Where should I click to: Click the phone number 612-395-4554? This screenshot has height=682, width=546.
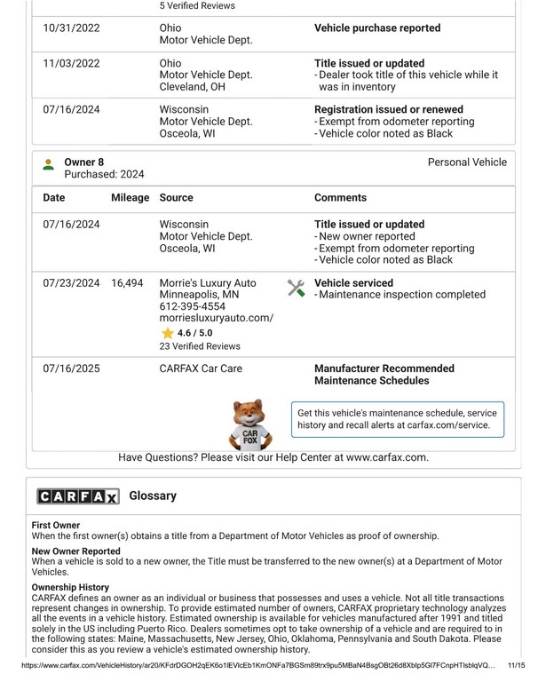[194, 306]
